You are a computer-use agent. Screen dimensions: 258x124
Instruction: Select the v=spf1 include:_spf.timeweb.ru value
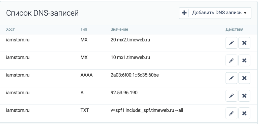[x=147, y=110]
